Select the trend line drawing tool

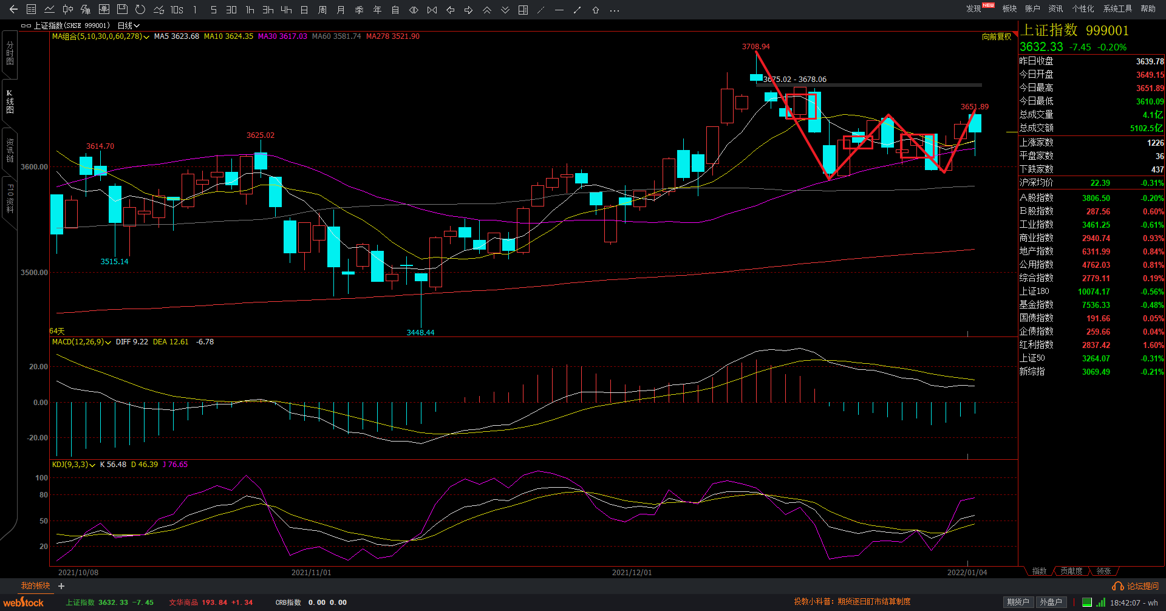pos(578,10)
